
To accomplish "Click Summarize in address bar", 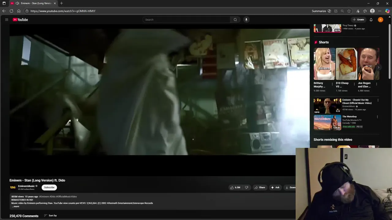I will click(319, 11).
